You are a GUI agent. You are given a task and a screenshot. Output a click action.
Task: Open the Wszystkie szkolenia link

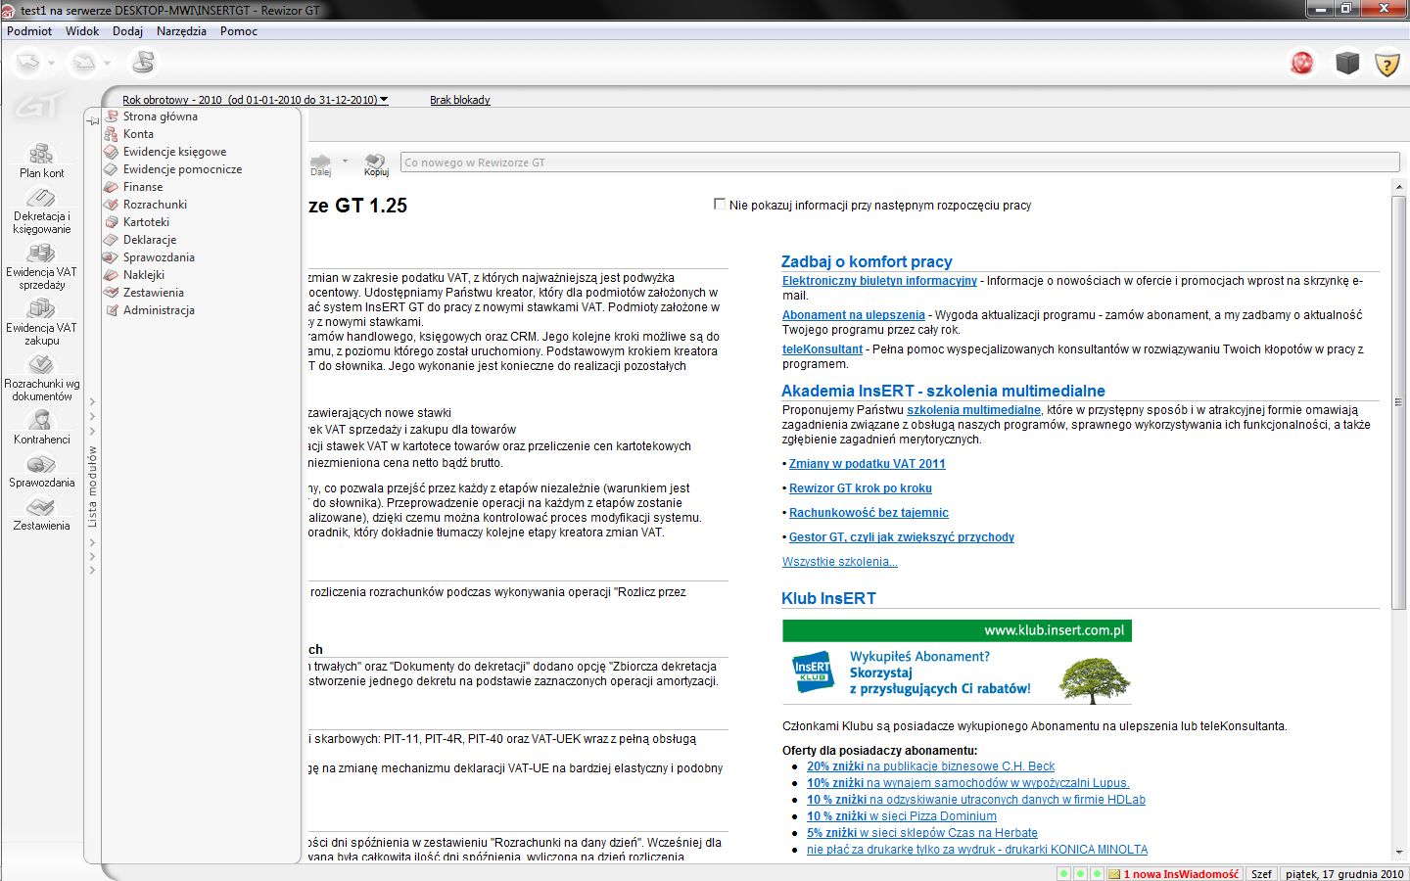click(840, 562)
